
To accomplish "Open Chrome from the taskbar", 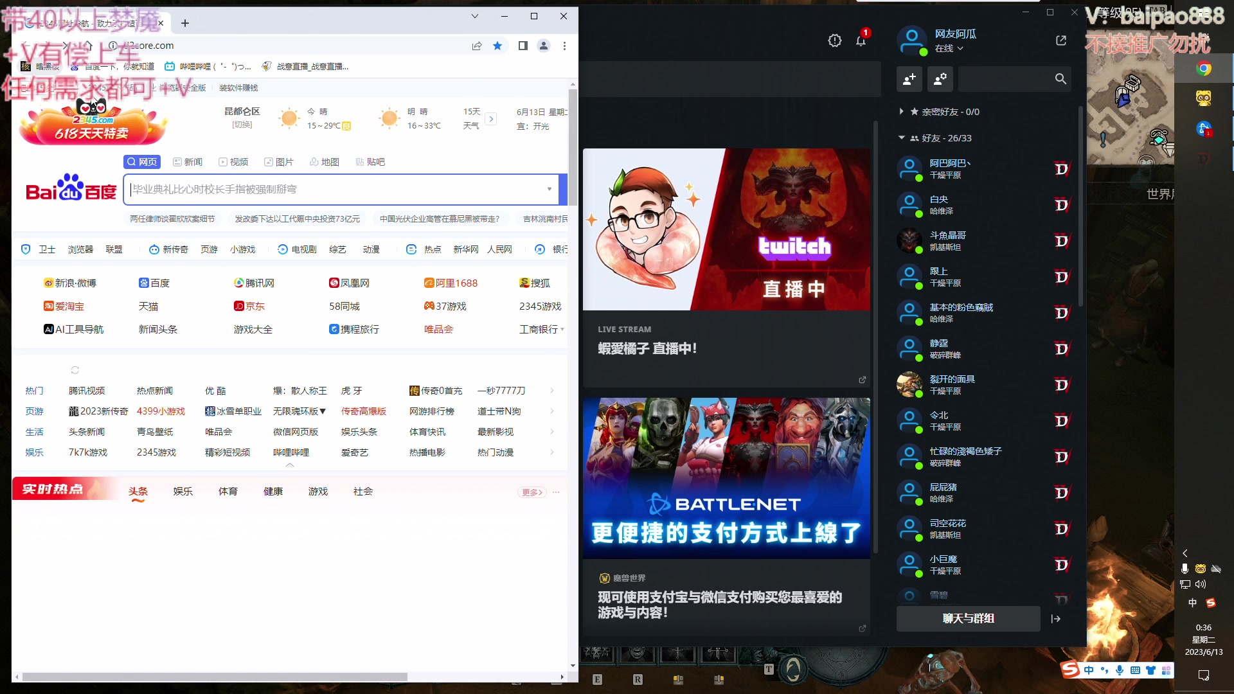I will coord(1204,69).
